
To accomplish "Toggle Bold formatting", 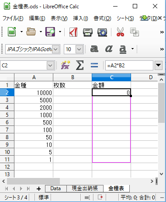I will click(x=94, y=49).
